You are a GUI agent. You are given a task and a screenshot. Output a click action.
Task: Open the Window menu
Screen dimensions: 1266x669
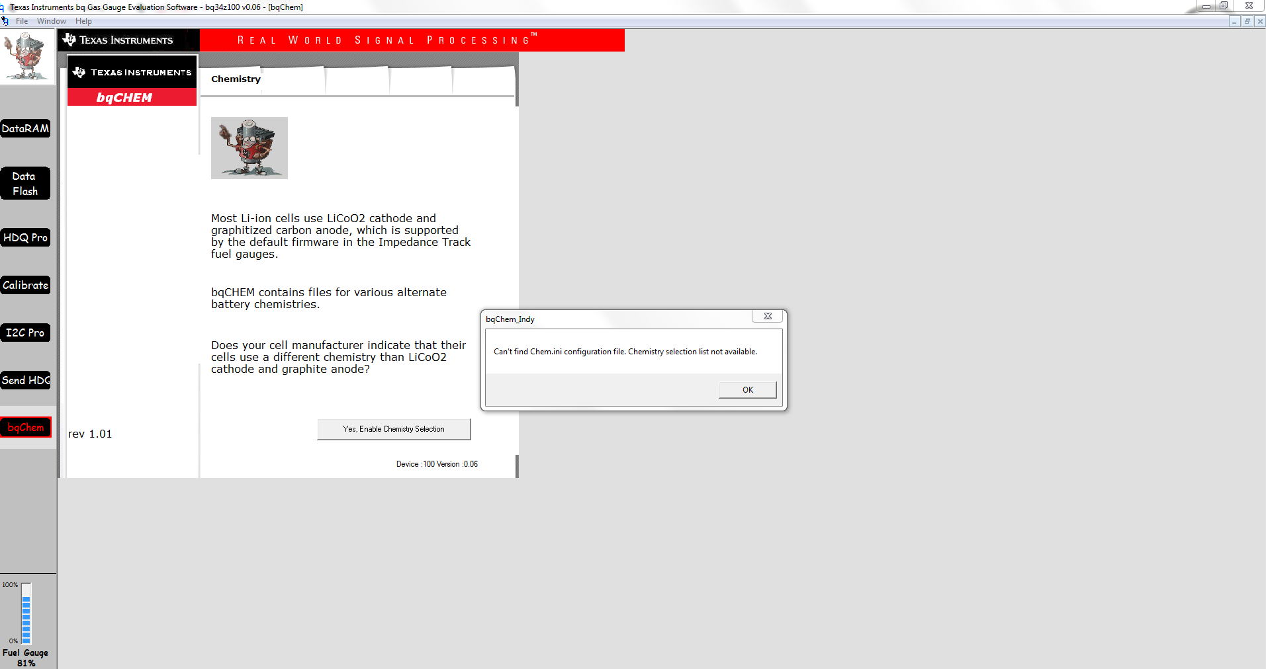(51, 21)
